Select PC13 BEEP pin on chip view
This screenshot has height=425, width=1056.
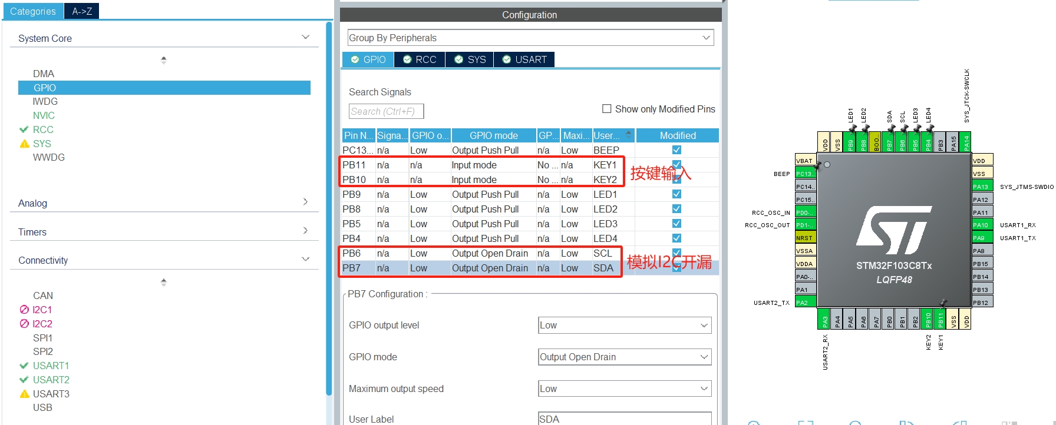tap(805, 174)
